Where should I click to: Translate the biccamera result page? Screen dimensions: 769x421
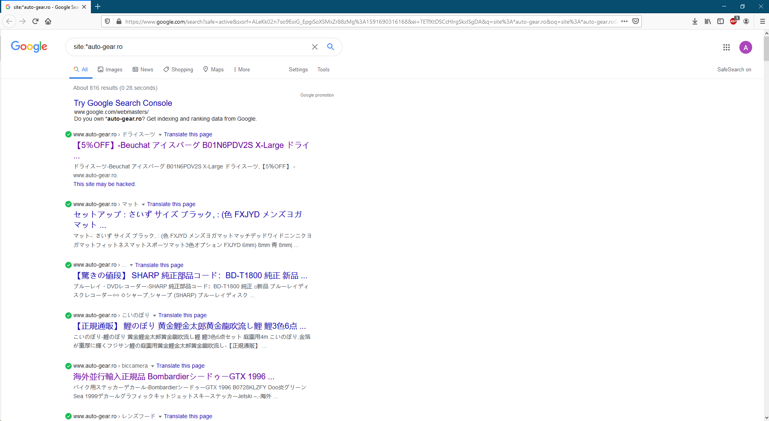(x=180, y=366)
